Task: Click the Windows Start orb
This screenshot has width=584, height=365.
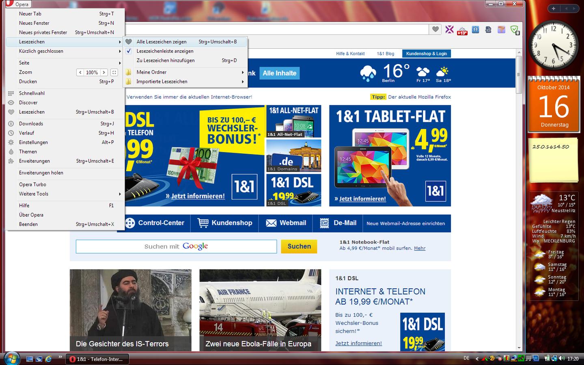Action: tap(11, 359)
